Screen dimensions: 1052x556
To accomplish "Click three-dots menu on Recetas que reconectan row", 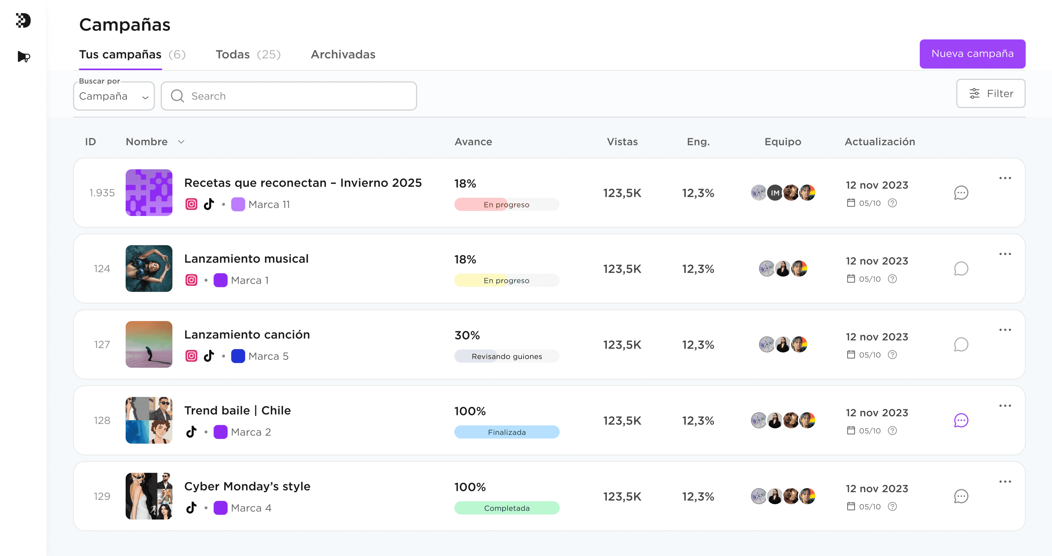I will [1005, 178].
